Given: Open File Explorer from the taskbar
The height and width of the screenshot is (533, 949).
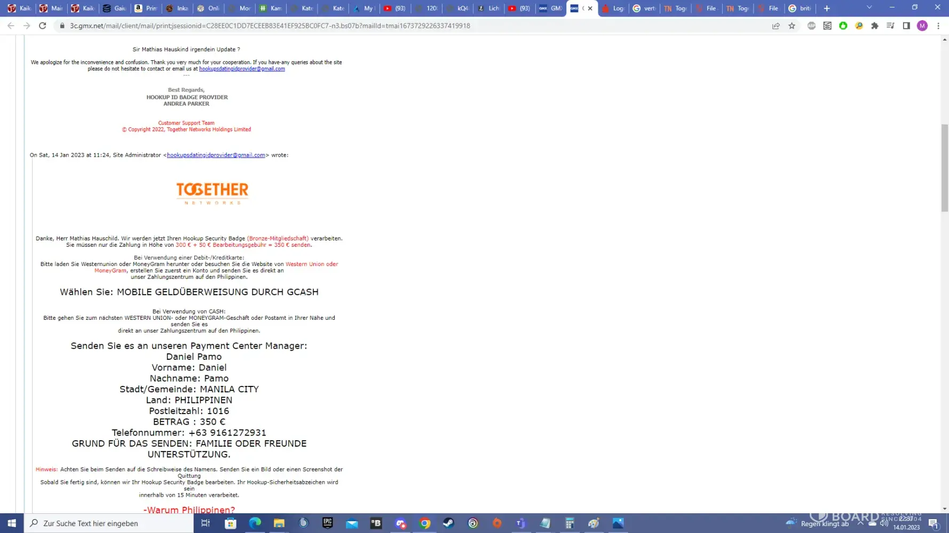Looking at the screenshot, I should [x=279, y=523].
